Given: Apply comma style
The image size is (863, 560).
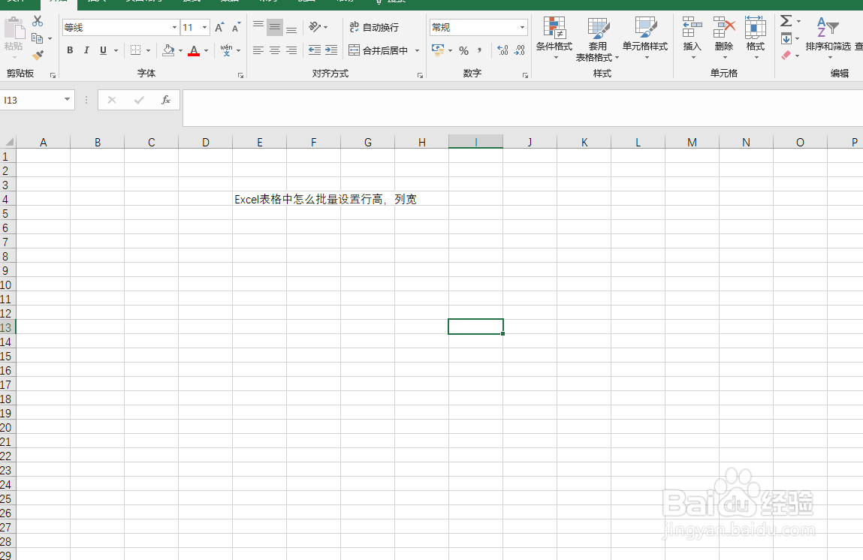Looking at the screenshot, I should coord(480,50).
